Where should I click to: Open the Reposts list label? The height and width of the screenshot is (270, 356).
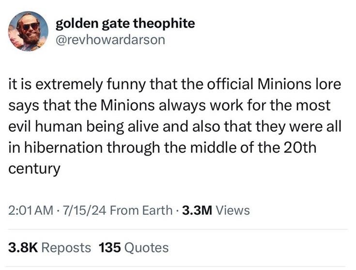pyautogui.click(x=66, y=248)
